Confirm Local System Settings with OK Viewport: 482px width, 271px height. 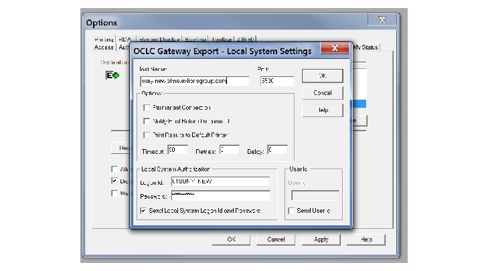[x=323, y=76]
